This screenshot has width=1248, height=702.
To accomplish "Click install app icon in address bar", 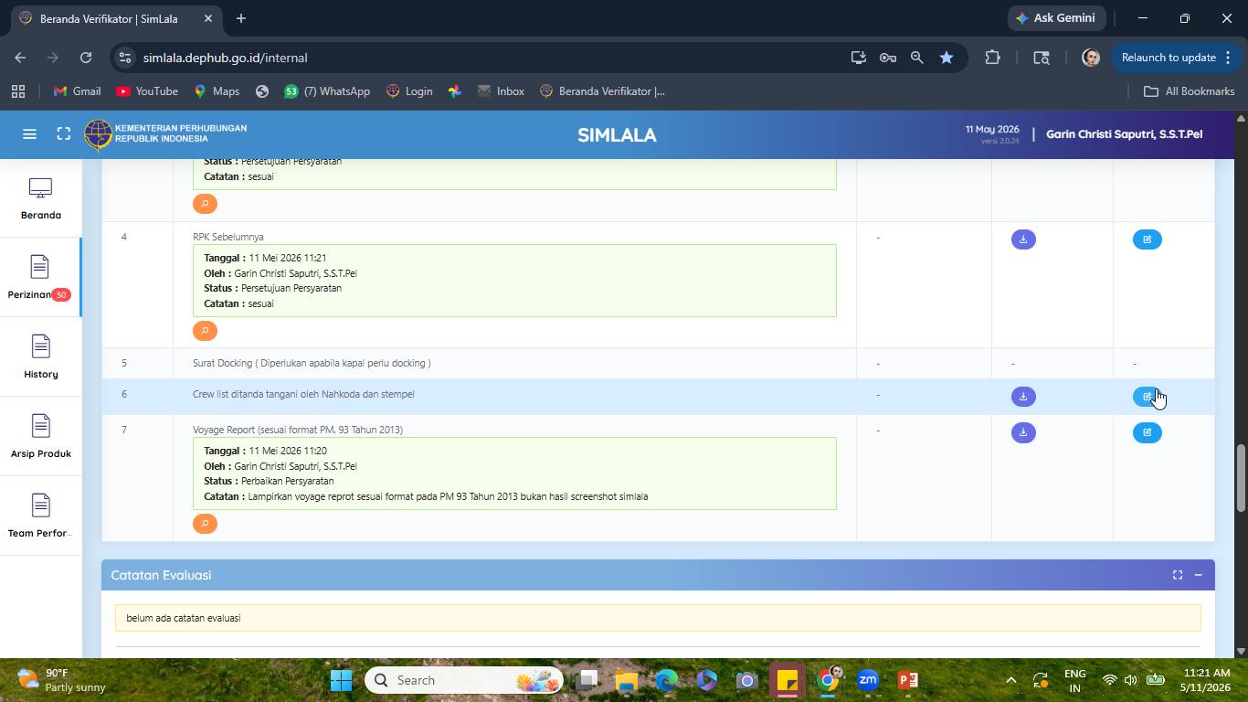I will coord(858,58).
